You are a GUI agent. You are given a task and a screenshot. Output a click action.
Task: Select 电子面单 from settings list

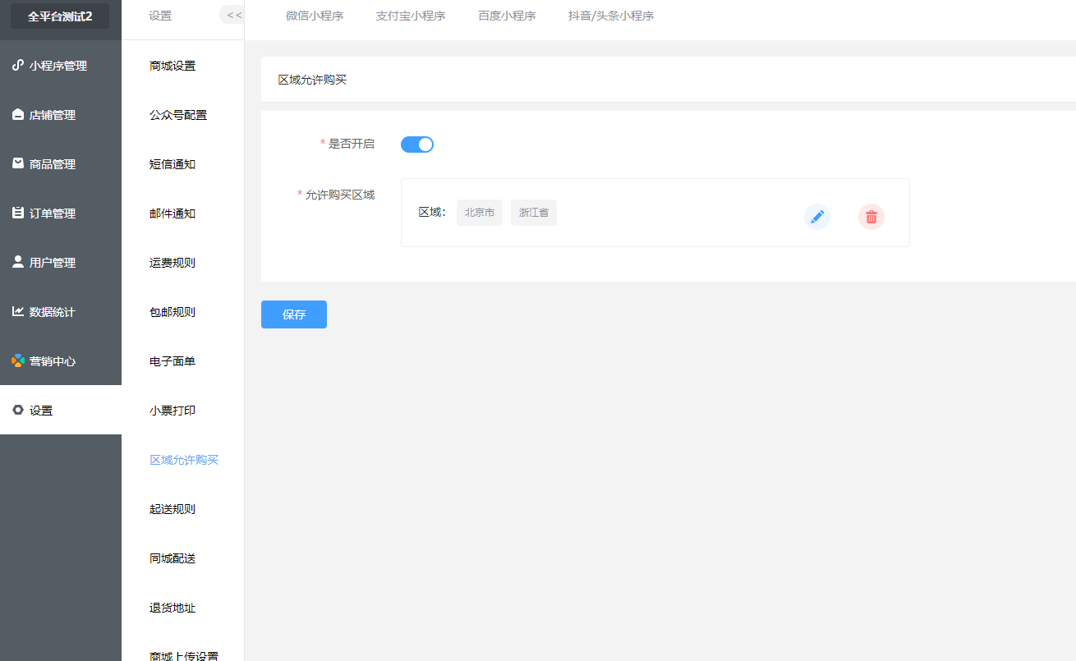172,361
